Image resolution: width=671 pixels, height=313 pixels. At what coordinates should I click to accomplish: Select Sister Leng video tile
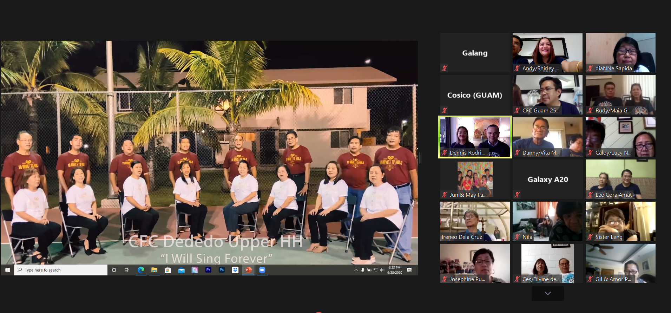pos(620,221)
